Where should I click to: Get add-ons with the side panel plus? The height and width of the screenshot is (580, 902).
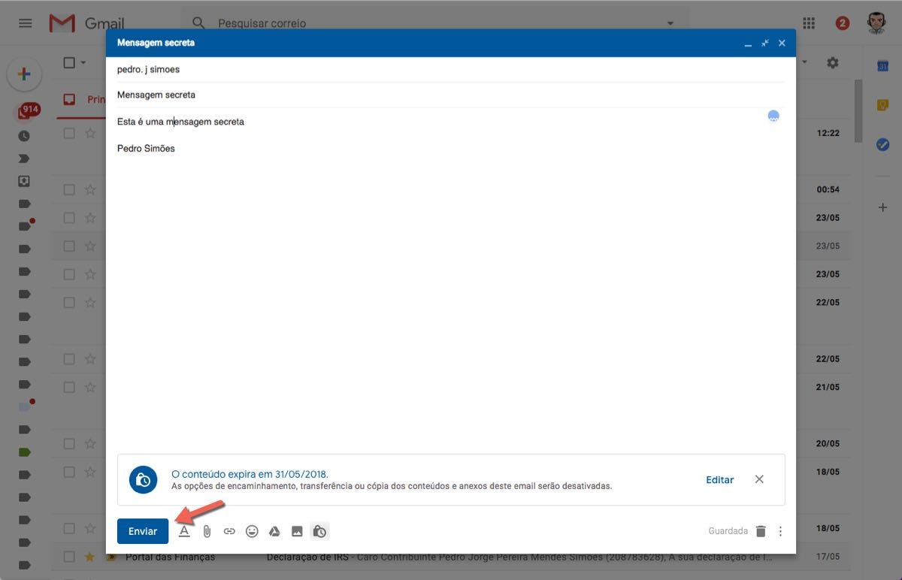click(883, 207)
